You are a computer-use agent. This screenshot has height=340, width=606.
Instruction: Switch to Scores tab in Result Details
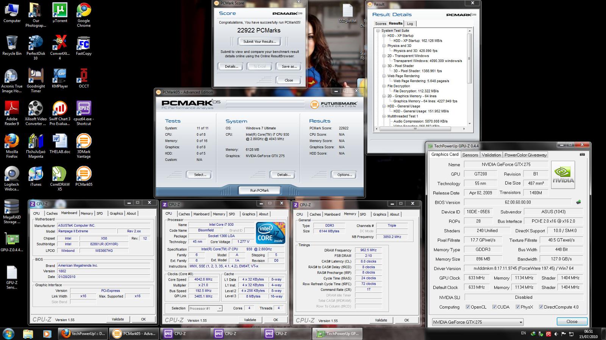coord(380,23)
